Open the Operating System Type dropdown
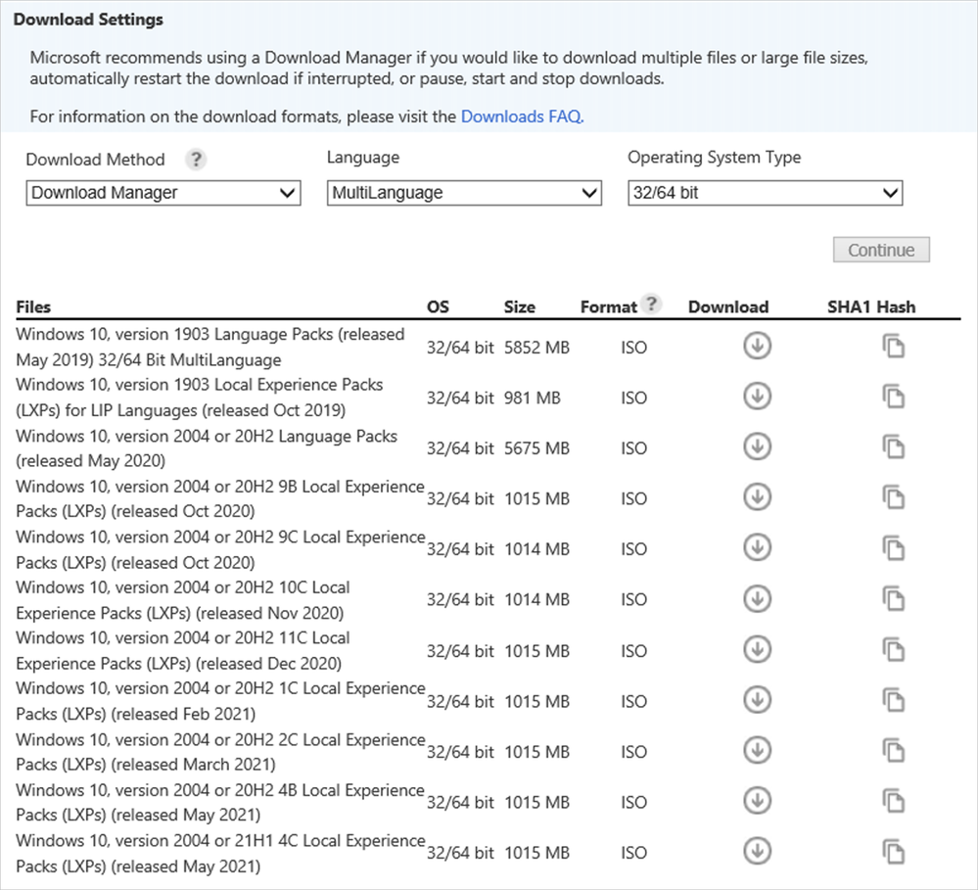Viewport: 978px width, 890px height. (x=766, y=193)
